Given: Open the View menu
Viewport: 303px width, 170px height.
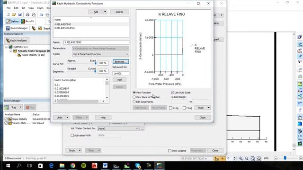Looking at the screenshot, I should 31,8.
